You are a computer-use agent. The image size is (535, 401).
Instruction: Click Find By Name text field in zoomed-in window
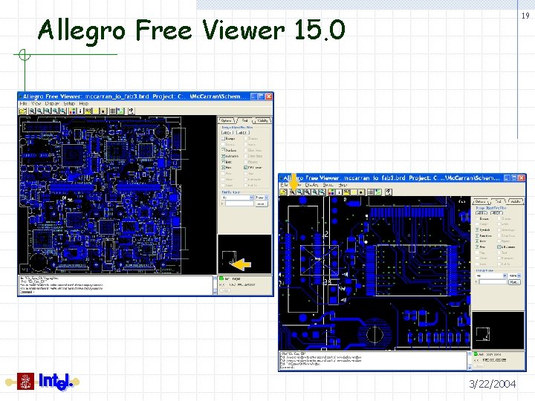point(493,282)
